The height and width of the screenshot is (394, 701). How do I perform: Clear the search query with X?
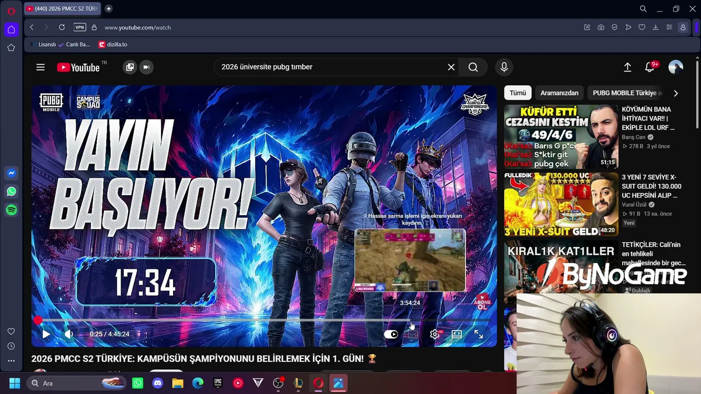tap(451, 67)
